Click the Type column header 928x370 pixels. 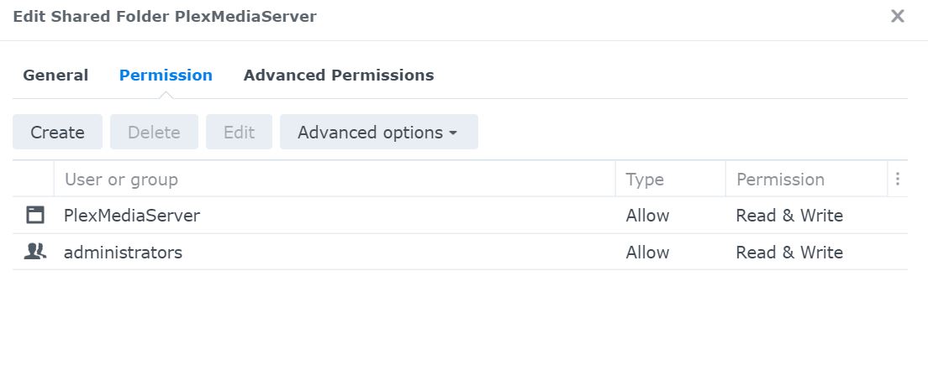pyautogui.click(x=645, y=180)
